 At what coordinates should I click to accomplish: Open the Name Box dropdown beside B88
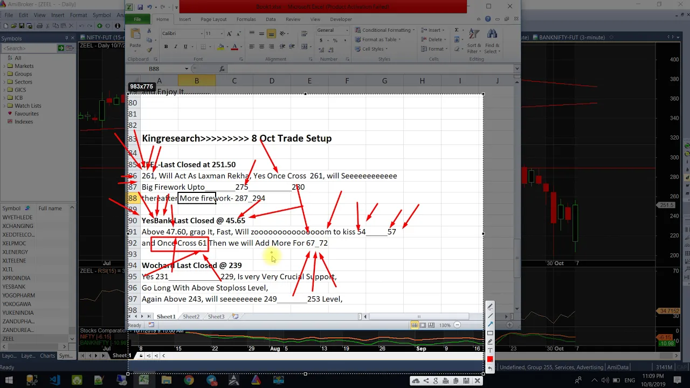187,69
